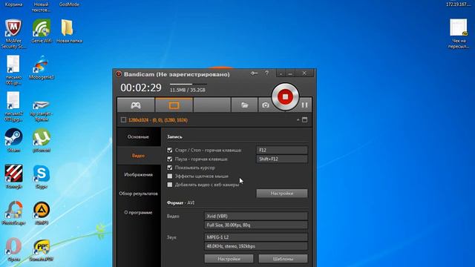Screen dimensions: 475x267
Task: Open the AIMP desktop shortcut
Action: coord(42,213)
